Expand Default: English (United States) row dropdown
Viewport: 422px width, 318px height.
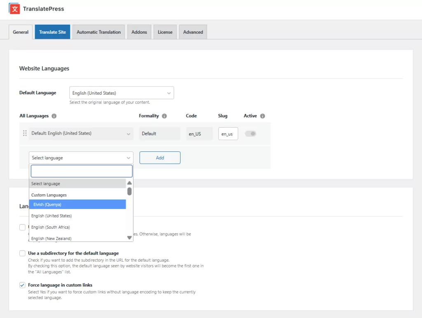pos(81,133)
